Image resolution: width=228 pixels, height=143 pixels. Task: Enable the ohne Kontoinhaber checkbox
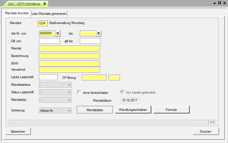click(79, 92)
